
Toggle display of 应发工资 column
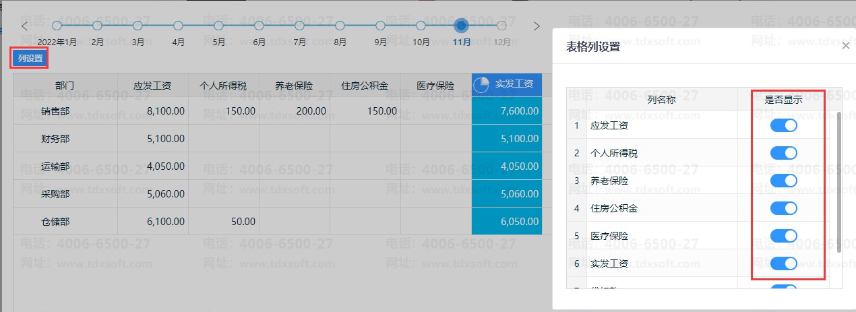783,125
